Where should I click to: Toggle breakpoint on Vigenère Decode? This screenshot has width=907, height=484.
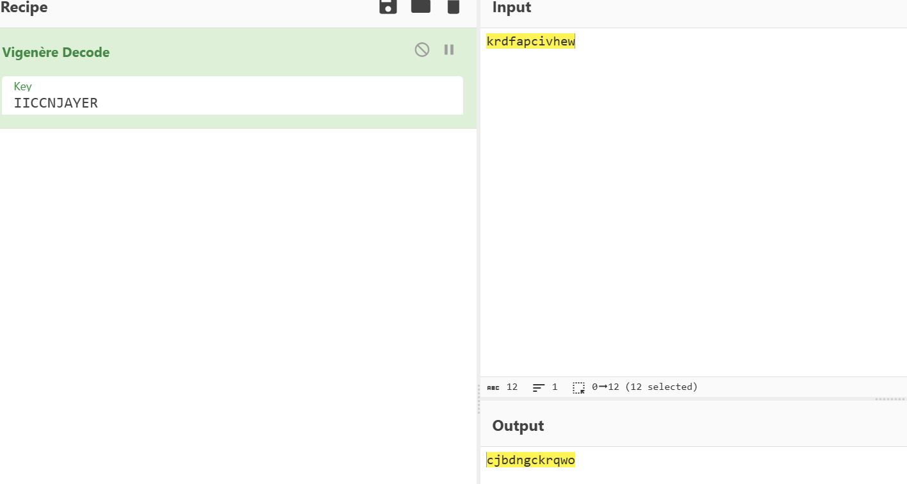(x=449, y=50)
